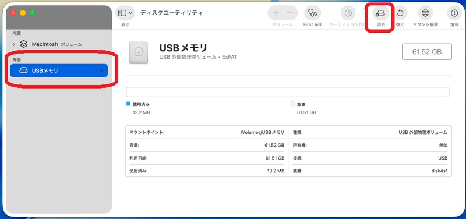Viewport: 466px width, 219px height.
Task: Open the 表示 dropdown chevron
Action: [x=130, y=13]
